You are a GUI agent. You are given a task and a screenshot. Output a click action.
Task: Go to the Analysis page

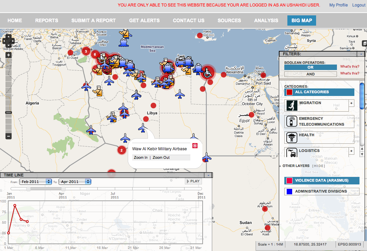click(266, 20)
